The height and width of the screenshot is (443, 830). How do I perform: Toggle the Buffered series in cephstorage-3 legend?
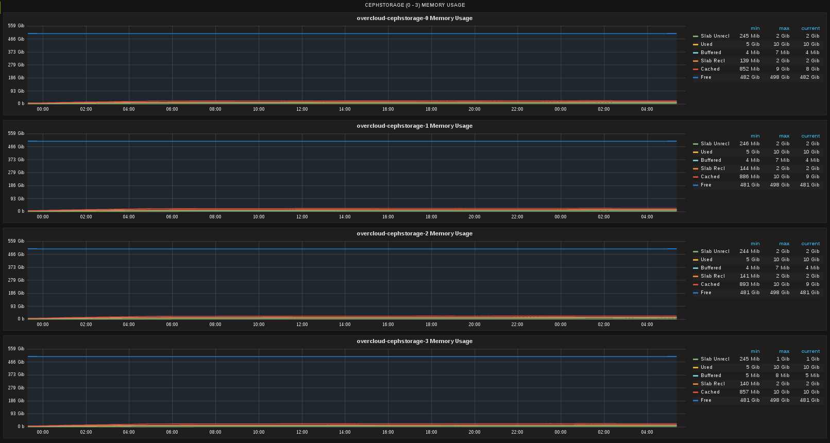710,376
